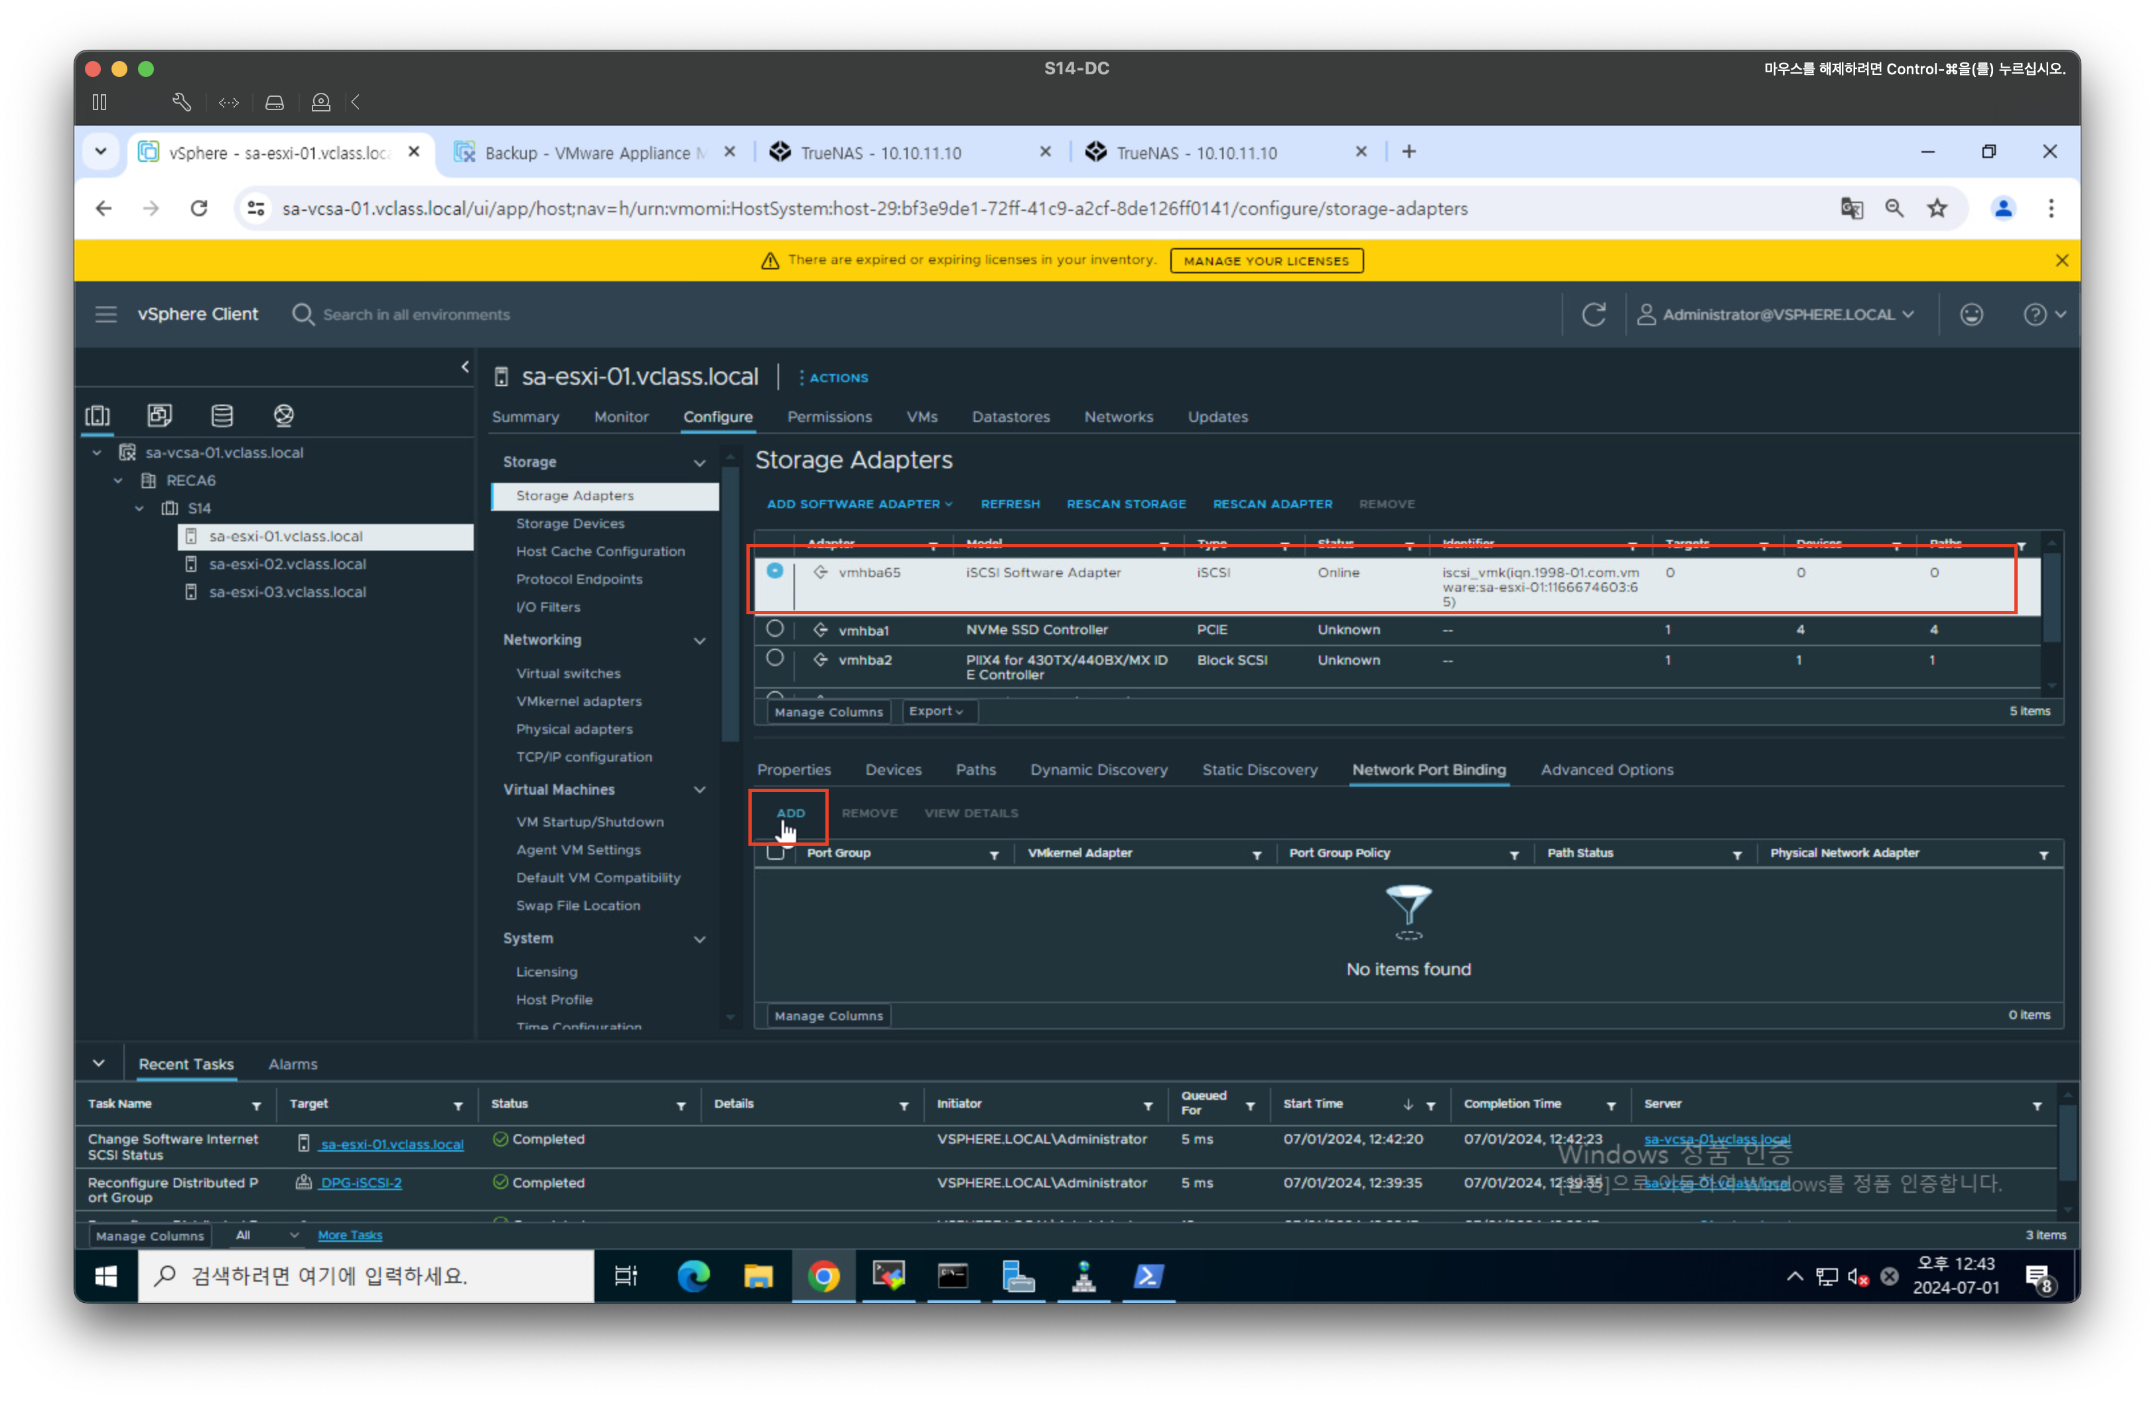This screenshot has height=1401, width=2155.
Task: Check the Port Group select-all checkbox
Action: pyautogui.click(x=776, y=852)
